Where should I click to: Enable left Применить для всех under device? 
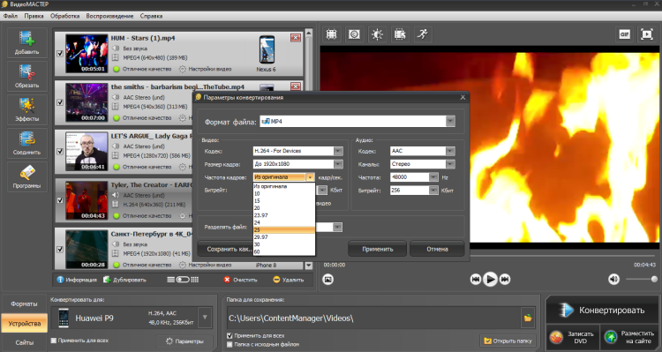(x=54, y=341)
